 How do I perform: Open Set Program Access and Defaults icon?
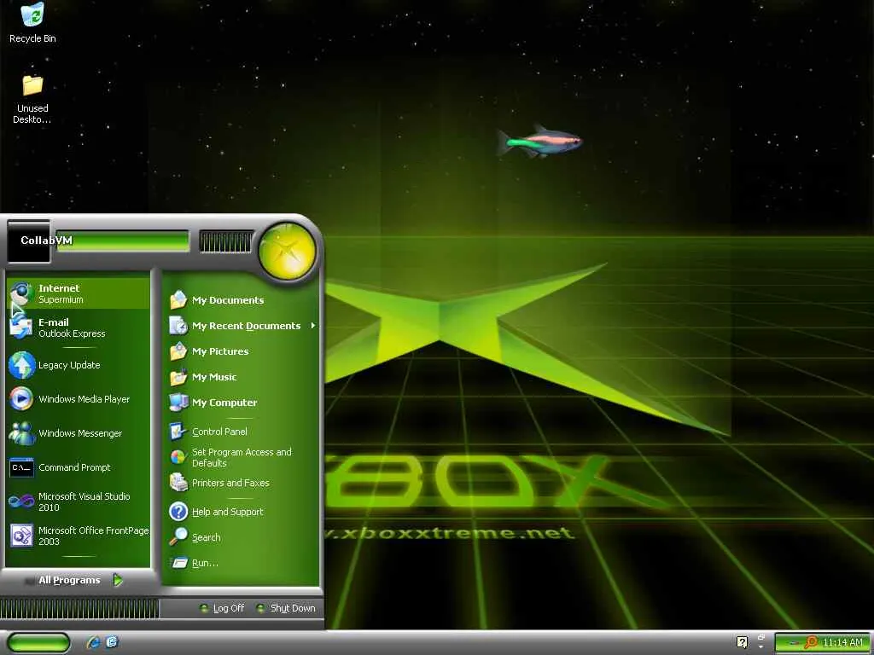[178, 457]
